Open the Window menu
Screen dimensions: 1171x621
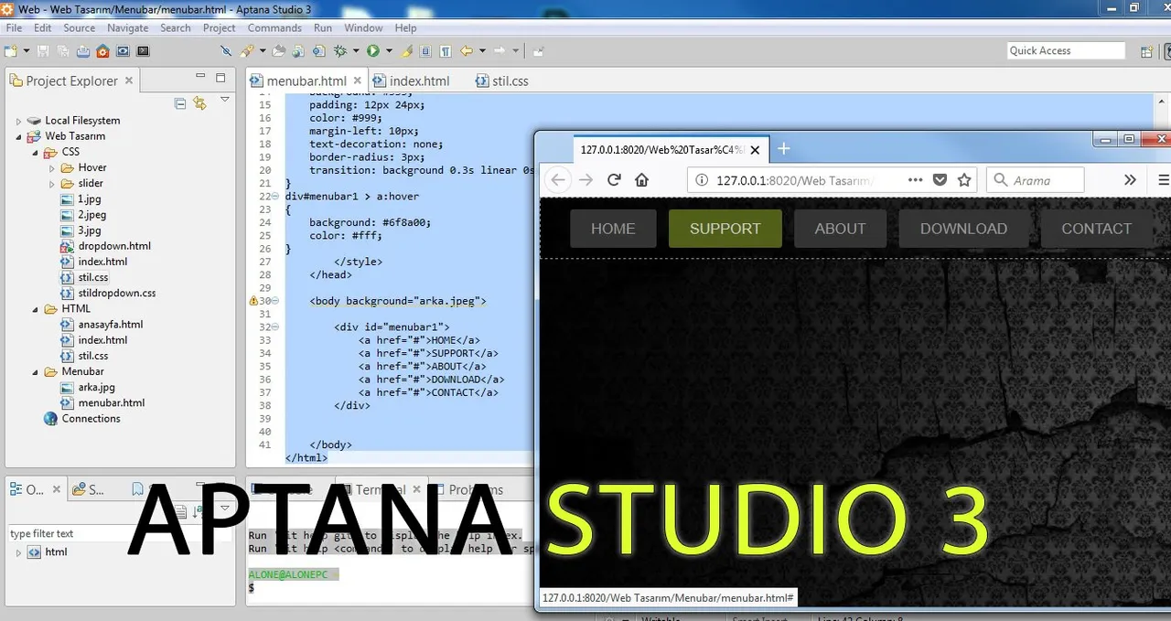tap(363, 28)
